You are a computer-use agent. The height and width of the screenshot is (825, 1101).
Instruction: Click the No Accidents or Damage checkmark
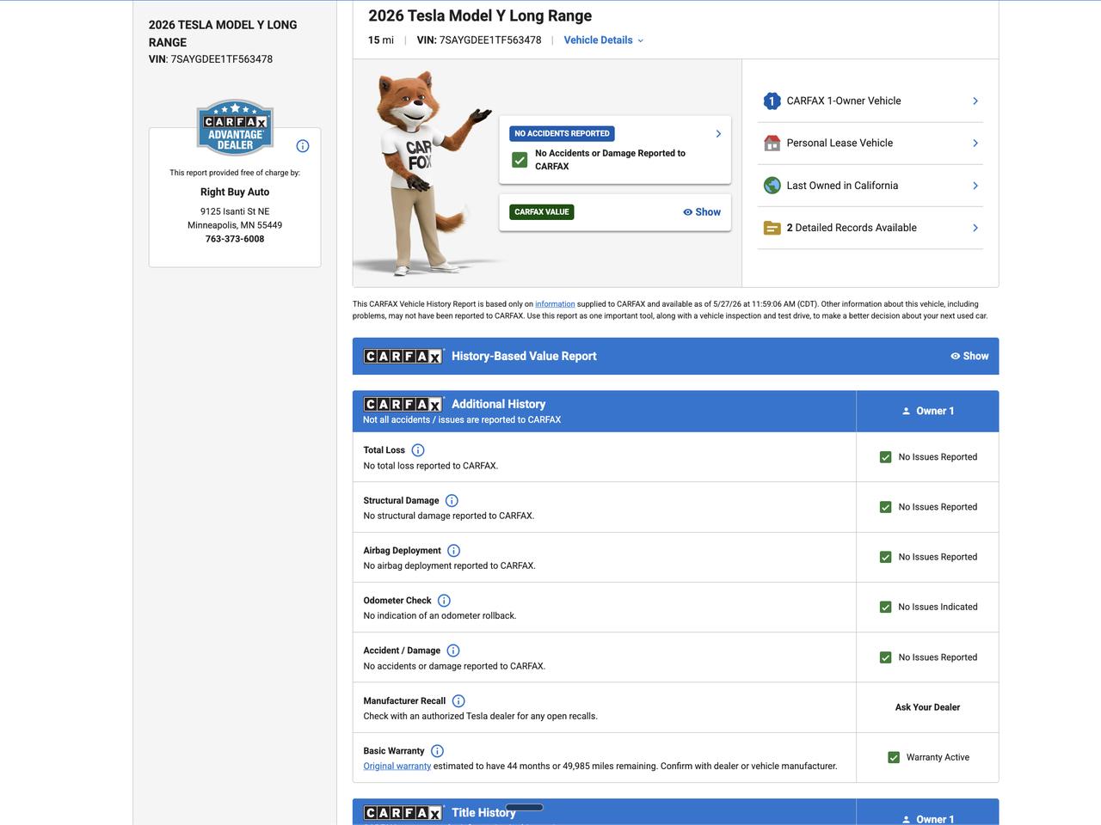coord(520,160)
